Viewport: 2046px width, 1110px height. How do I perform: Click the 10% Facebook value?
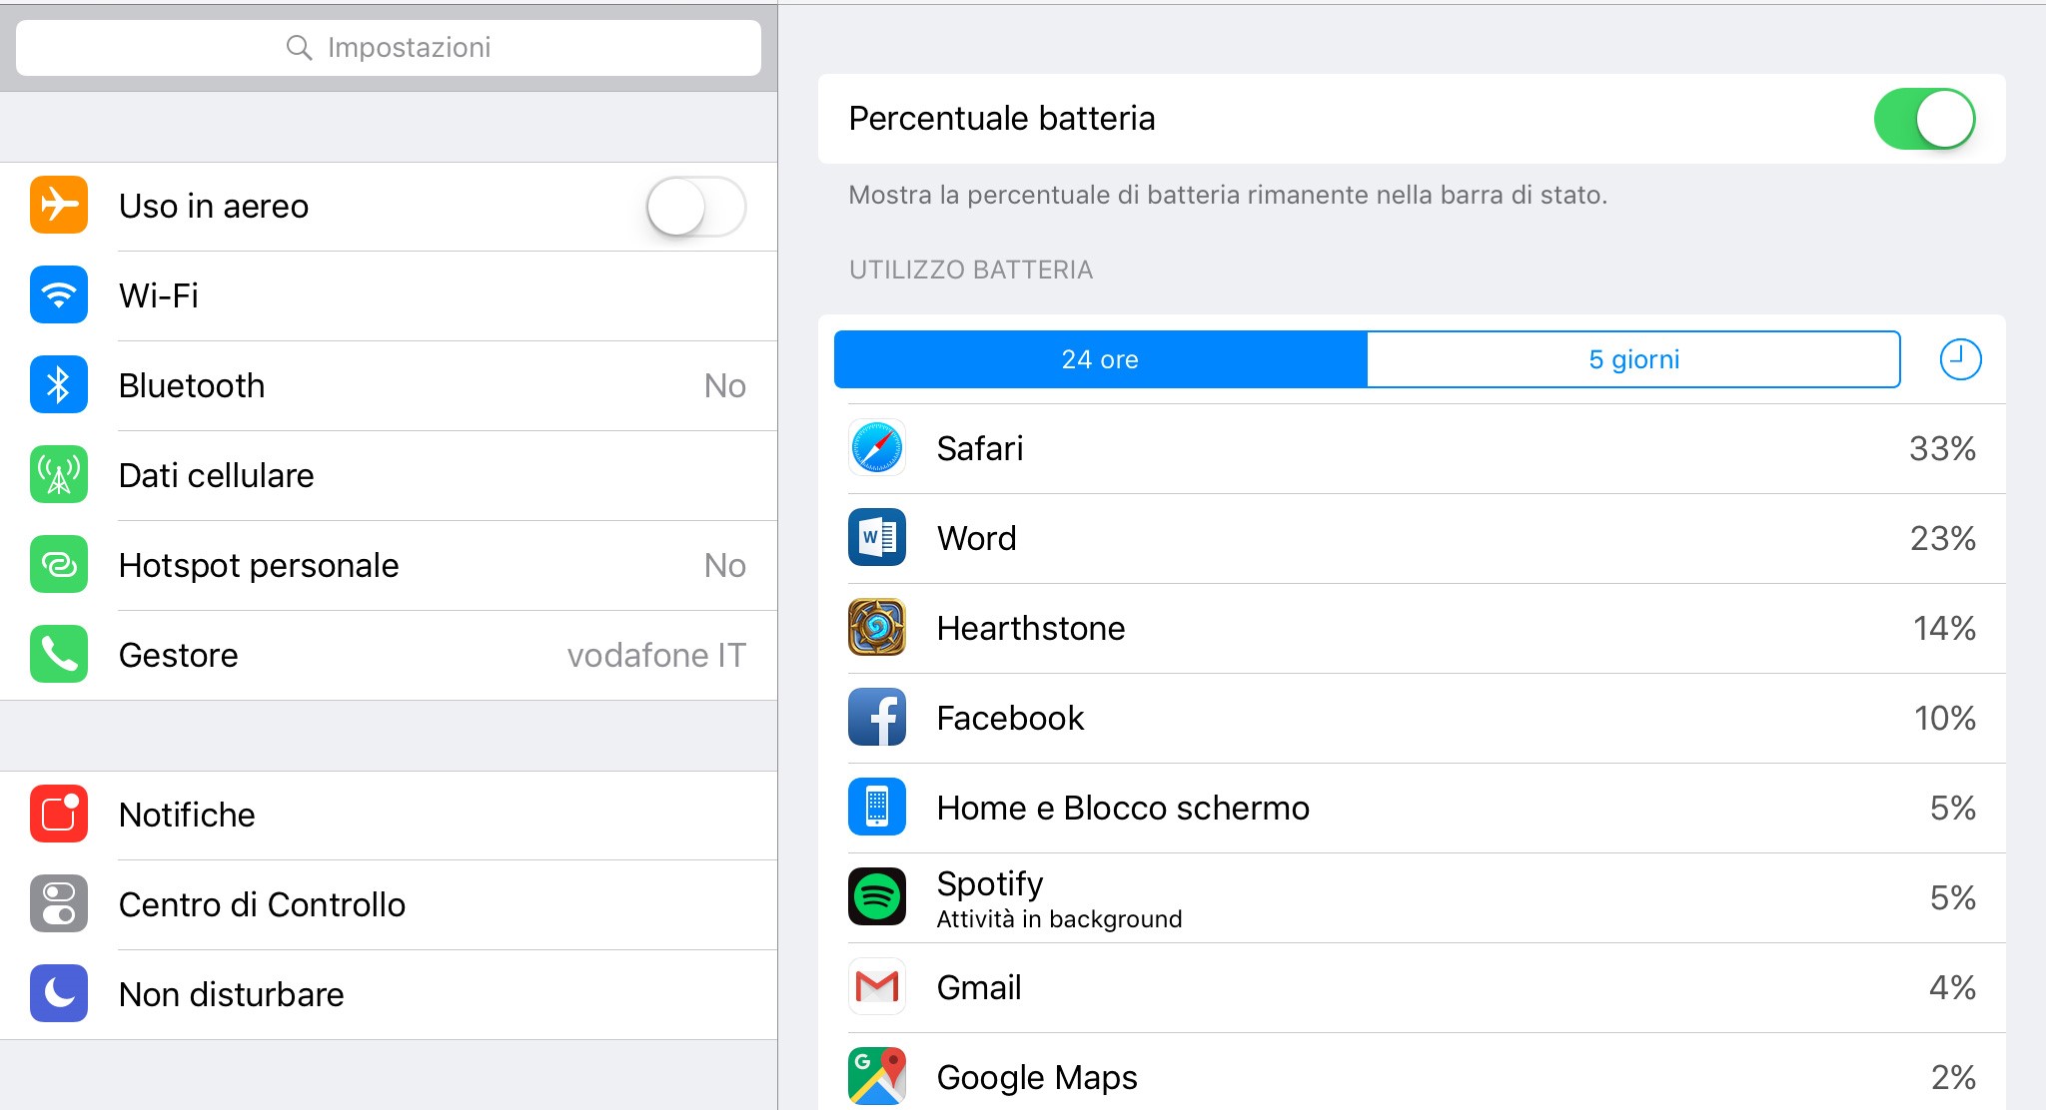(1944, 718)
